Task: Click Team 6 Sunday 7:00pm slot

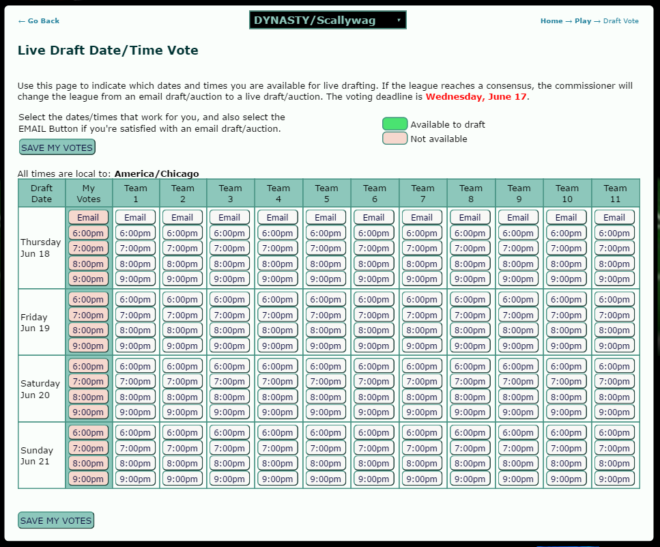Action: (x=374, y=448)
